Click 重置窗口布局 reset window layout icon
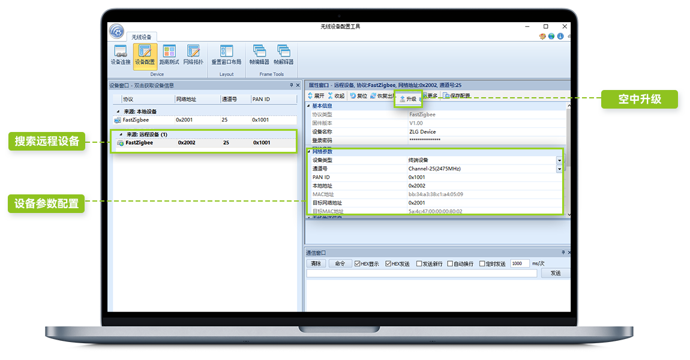 click(x=226, y=55)
